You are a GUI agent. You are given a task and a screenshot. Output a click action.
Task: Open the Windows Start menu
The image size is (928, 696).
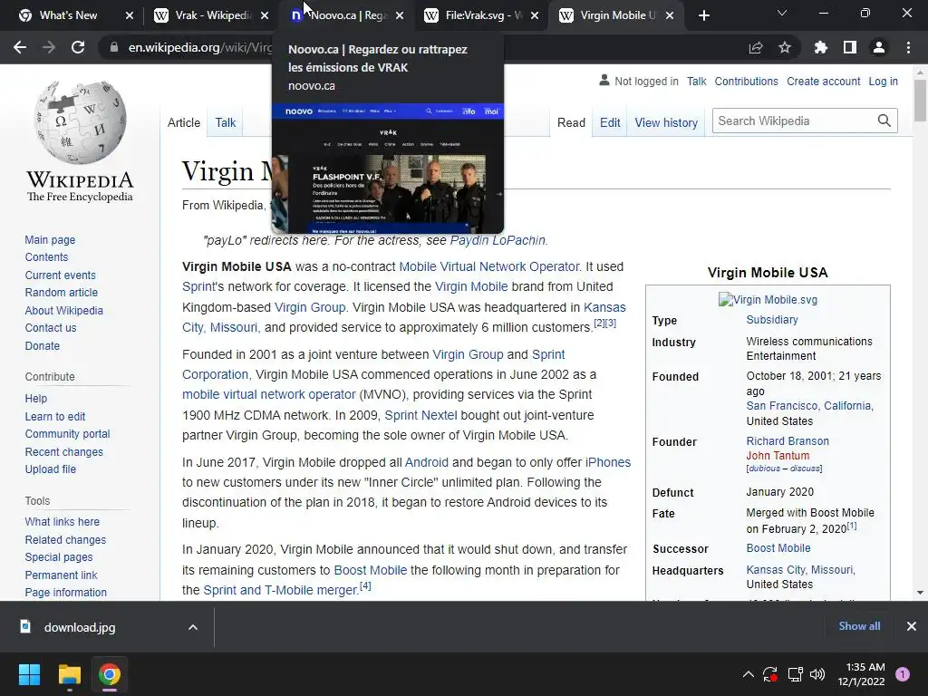pyautogui.click(x=29, y=674)
